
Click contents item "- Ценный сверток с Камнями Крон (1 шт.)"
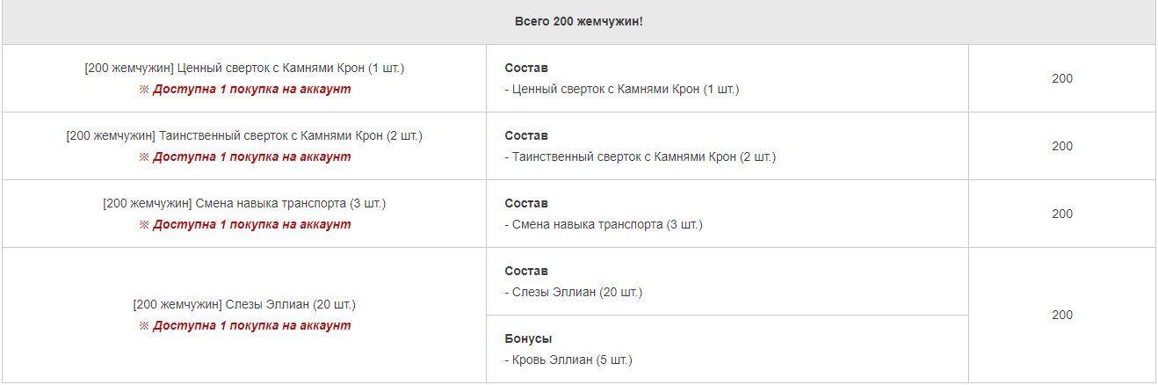622,89
